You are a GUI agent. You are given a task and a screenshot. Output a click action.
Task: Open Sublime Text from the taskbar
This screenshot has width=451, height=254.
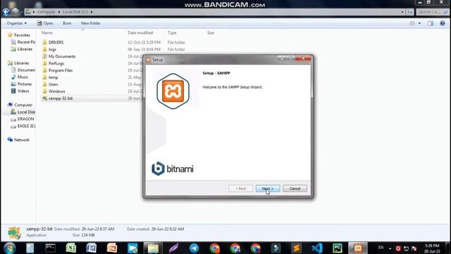297,248
